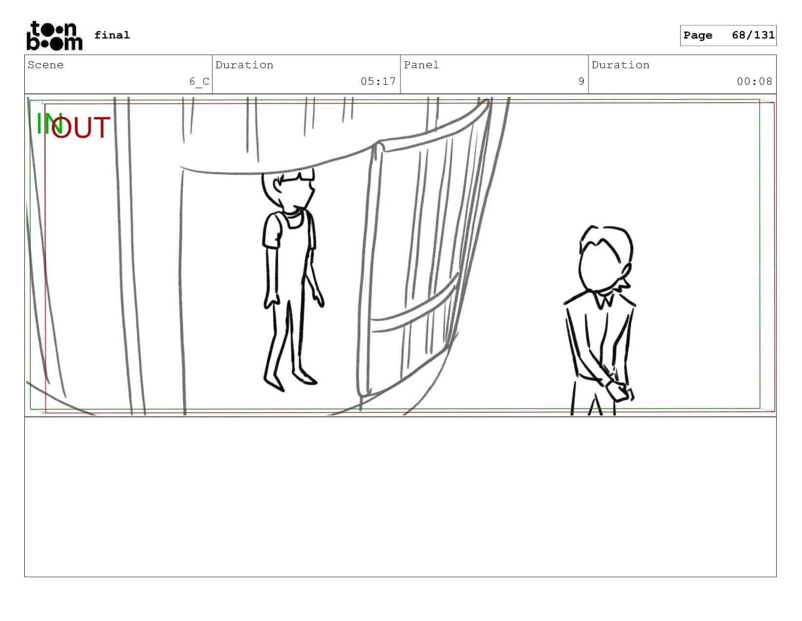Image resolution: width=802 pixels, height=621 pixels.
Task: Select the panel number '9'
Action: pyautogui.click(x=581, y=81)
